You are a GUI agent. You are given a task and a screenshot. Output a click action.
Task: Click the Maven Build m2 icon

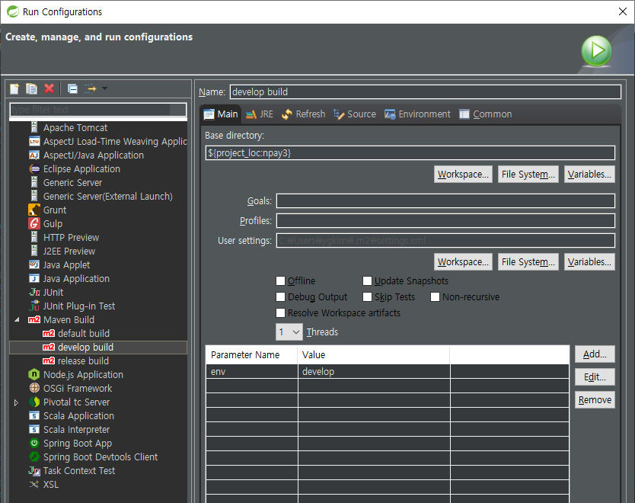pos(34,319)
